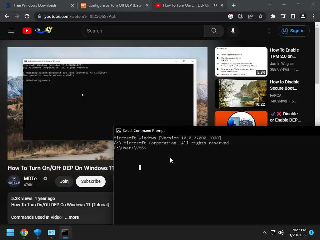The image size is (320, 240).
Task: Click the YouTube doodle next to the logo
Action: click(44, 30)
